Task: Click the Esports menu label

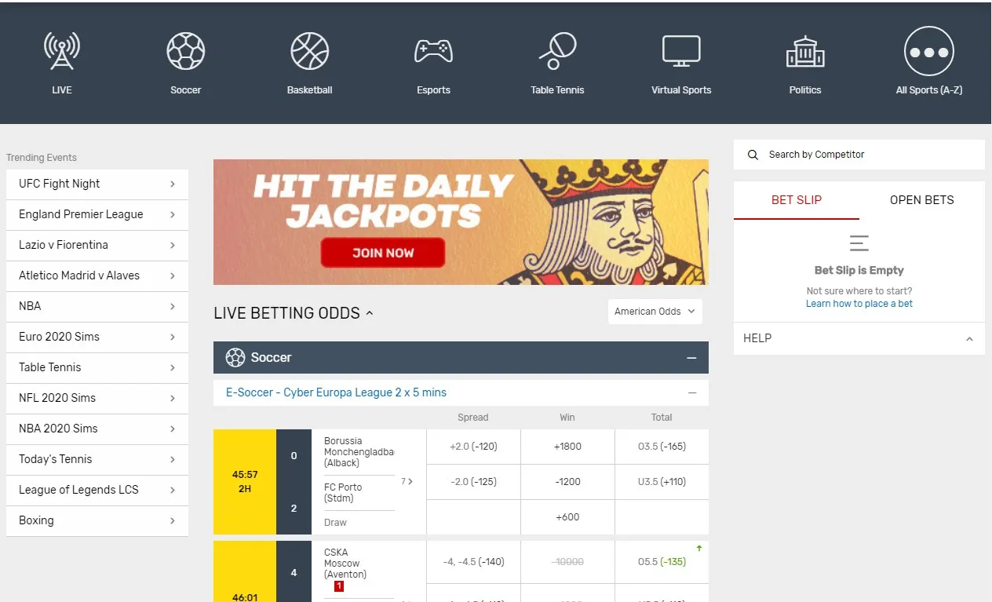Action: pyautogui.click(x=433, y=90)
